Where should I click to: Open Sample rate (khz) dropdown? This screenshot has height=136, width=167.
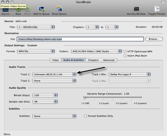[45, 102]
